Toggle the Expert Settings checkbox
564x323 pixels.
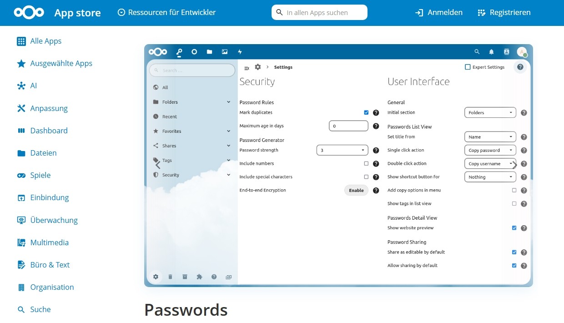tap(468, 67)
